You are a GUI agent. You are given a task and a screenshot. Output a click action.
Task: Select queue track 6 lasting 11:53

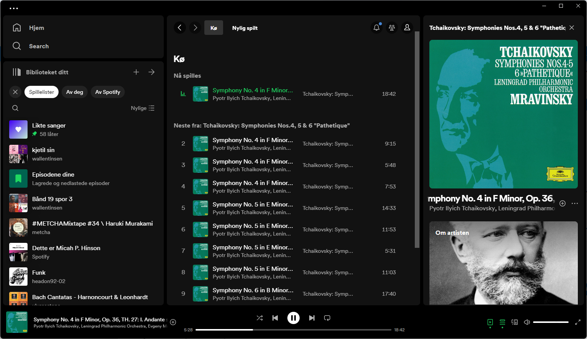[291, 229]
